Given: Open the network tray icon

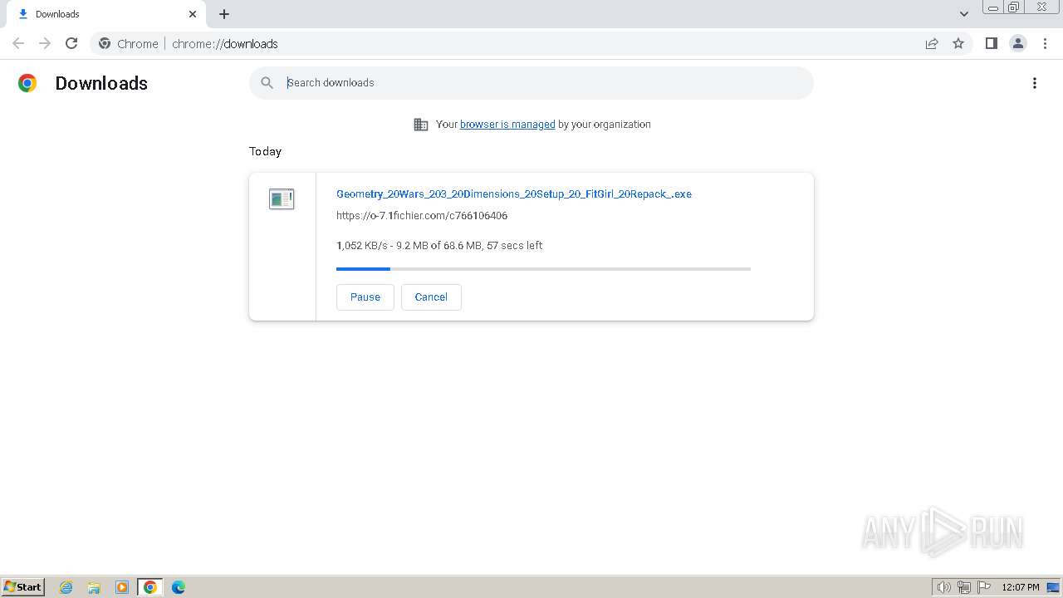Looking at the screenshot, I should click(x=964, y=587).
